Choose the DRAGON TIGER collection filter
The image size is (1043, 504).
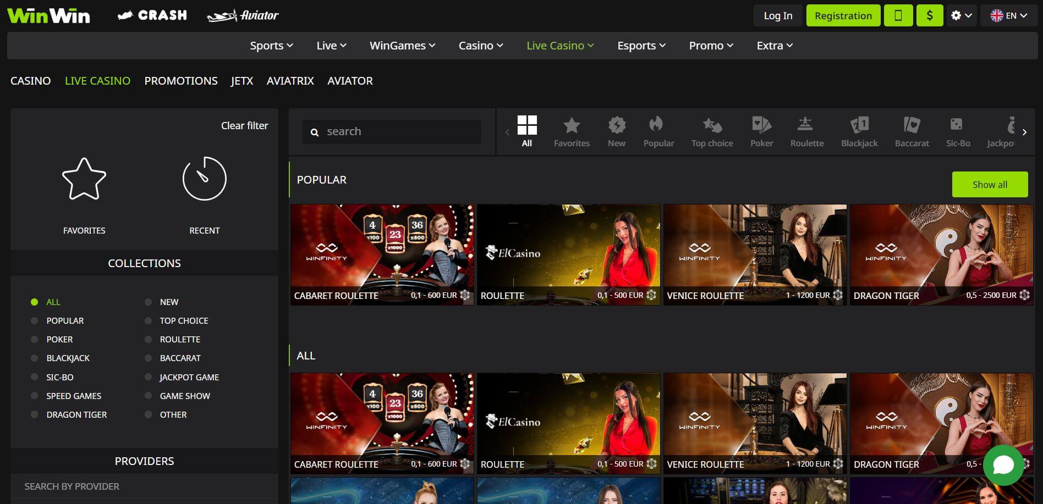pos(35,414)
